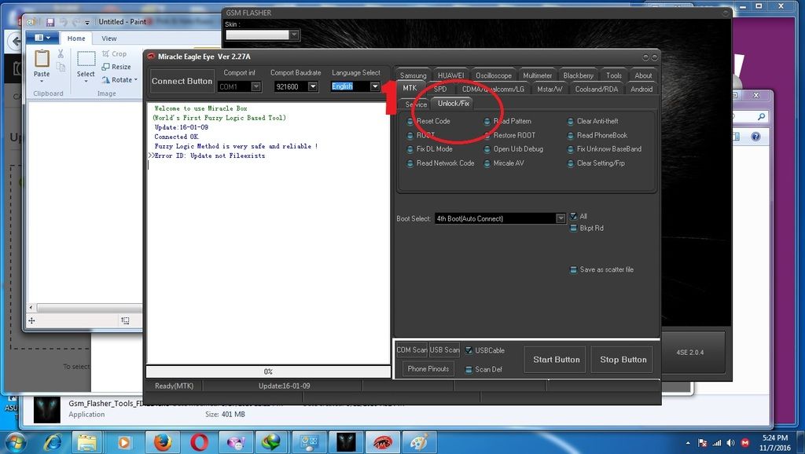Select the Reset Code option
The image size is (805, 454).
(x=429, y=121)
